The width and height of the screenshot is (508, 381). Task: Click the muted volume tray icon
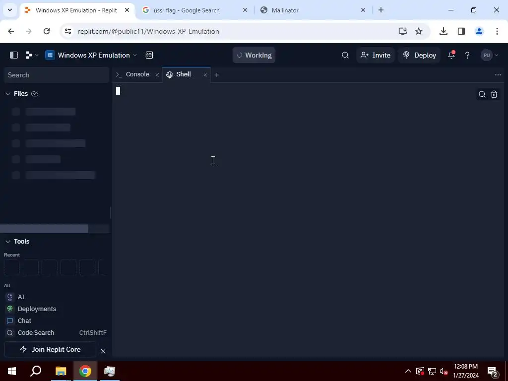tap(444, 371)
